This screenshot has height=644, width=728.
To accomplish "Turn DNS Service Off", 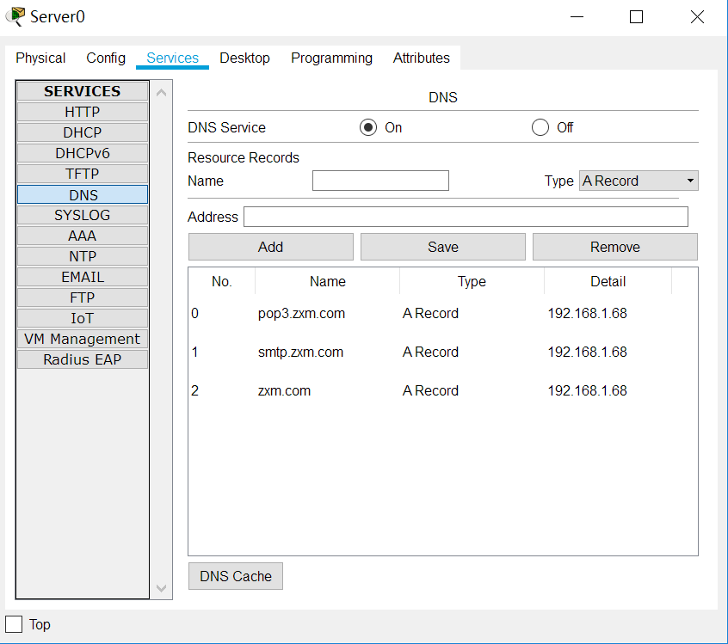I will tap(540, 127).
